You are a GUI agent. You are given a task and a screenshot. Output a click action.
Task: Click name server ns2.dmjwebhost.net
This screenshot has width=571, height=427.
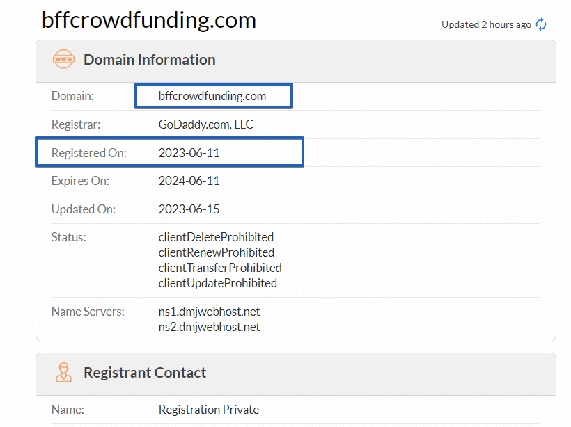point(209,327)
